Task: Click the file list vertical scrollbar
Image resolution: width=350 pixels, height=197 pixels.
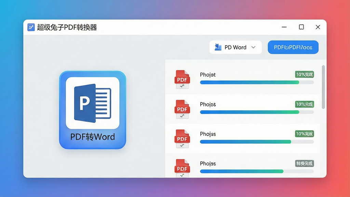Action: coord(323,87)
